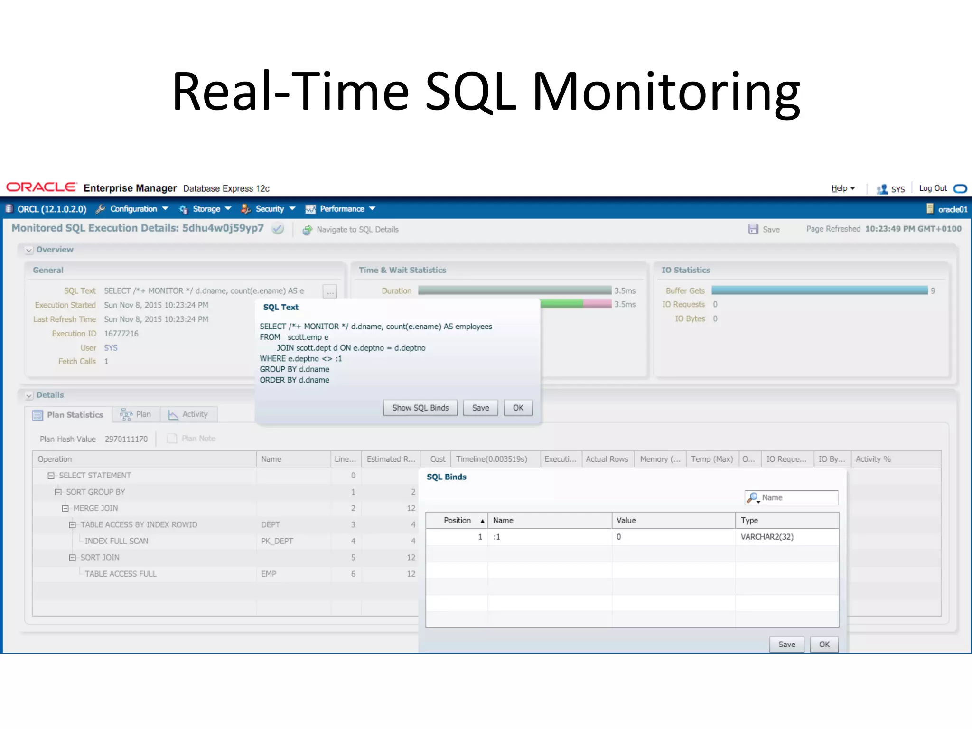This screenshot has height=729, width=972.
Task: Open the full SQL Text ellipsis button
Action: [x=330, y=291]
